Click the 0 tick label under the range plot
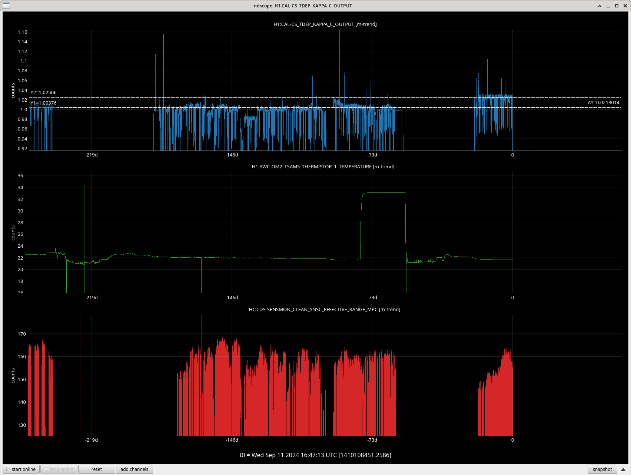This screenshot has height=475, width=631. click(512, 440)
